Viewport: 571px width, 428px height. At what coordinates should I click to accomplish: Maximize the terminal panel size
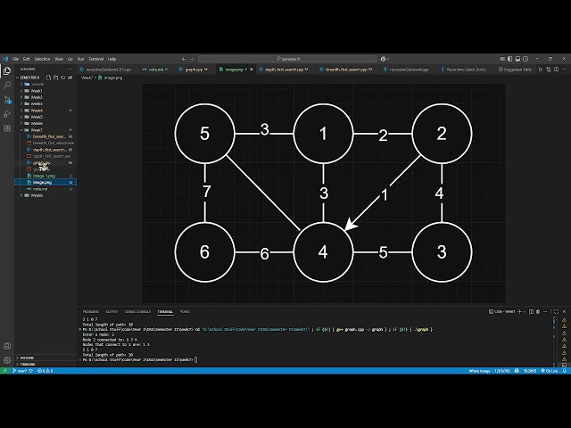(x=556, y=311)
